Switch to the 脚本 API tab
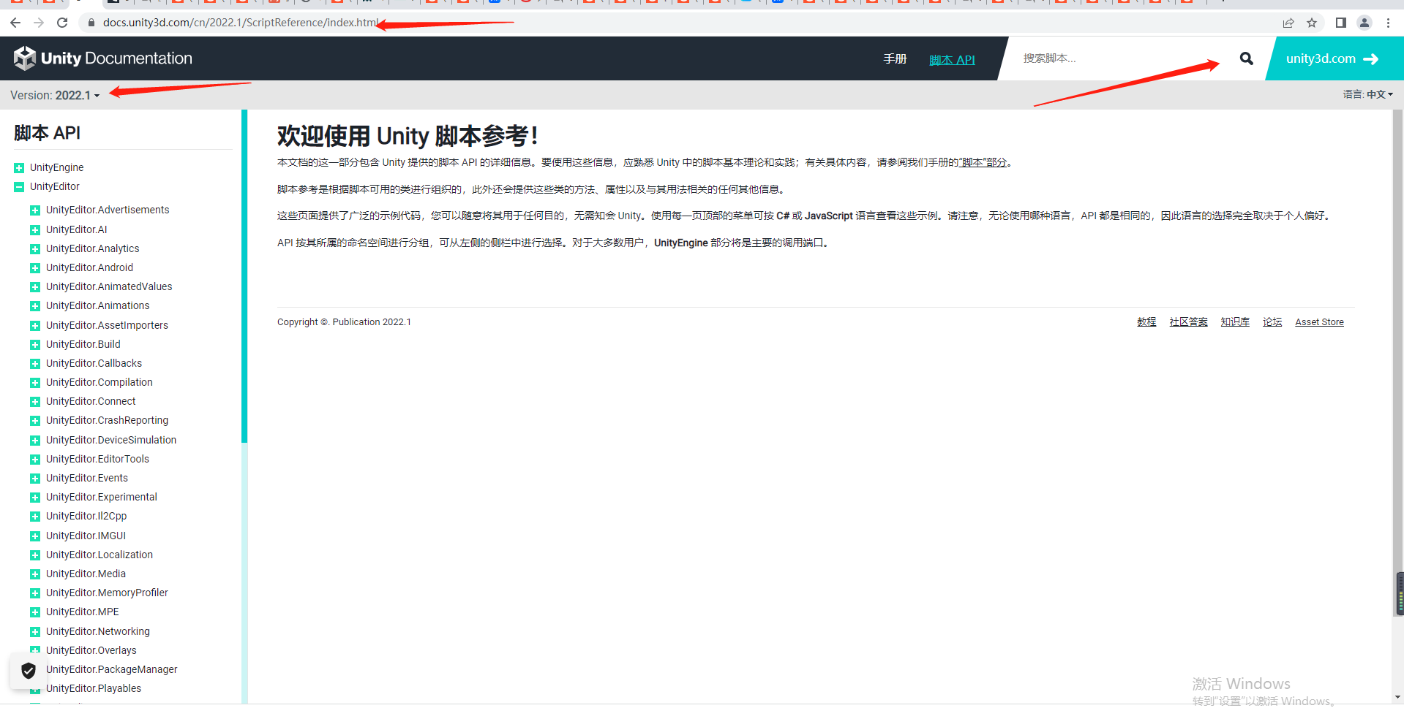This screenshot has width=1404, height=708. pos(952,59)
